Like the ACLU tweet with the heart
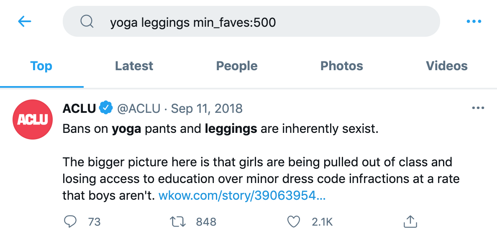Viewport: 497px width, 239px height. pyautogui.click(x=294, y=221)
